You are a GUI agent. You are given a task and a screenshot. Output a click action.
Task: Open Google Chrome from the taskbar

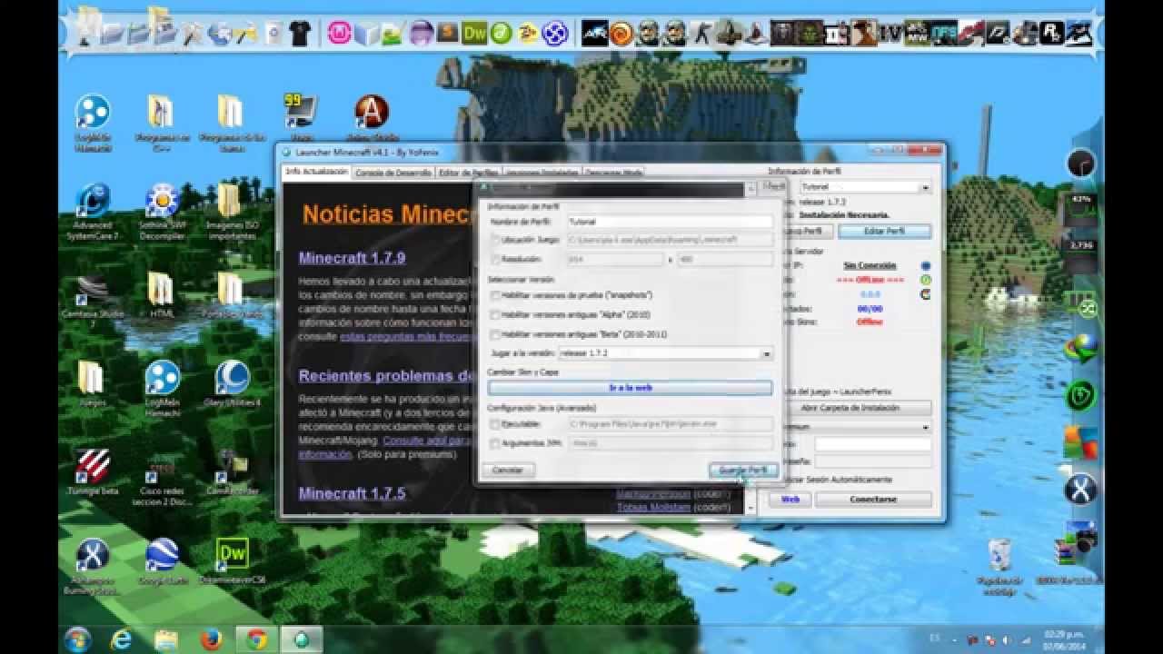click(x=255, y=639)
